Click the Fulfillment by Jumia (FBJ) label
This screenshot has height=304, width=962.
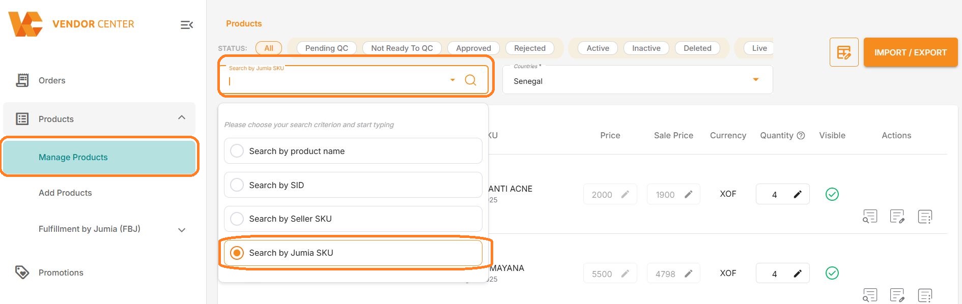point(90,229)
